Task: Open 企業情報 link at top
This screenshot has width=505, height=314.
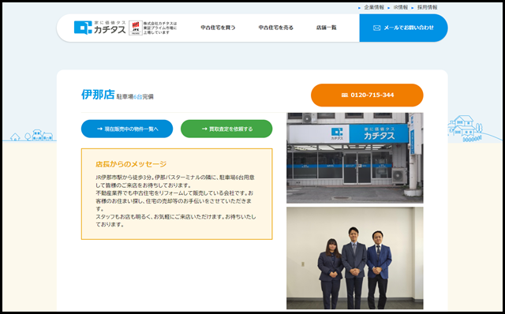Action: click(374, 7)
